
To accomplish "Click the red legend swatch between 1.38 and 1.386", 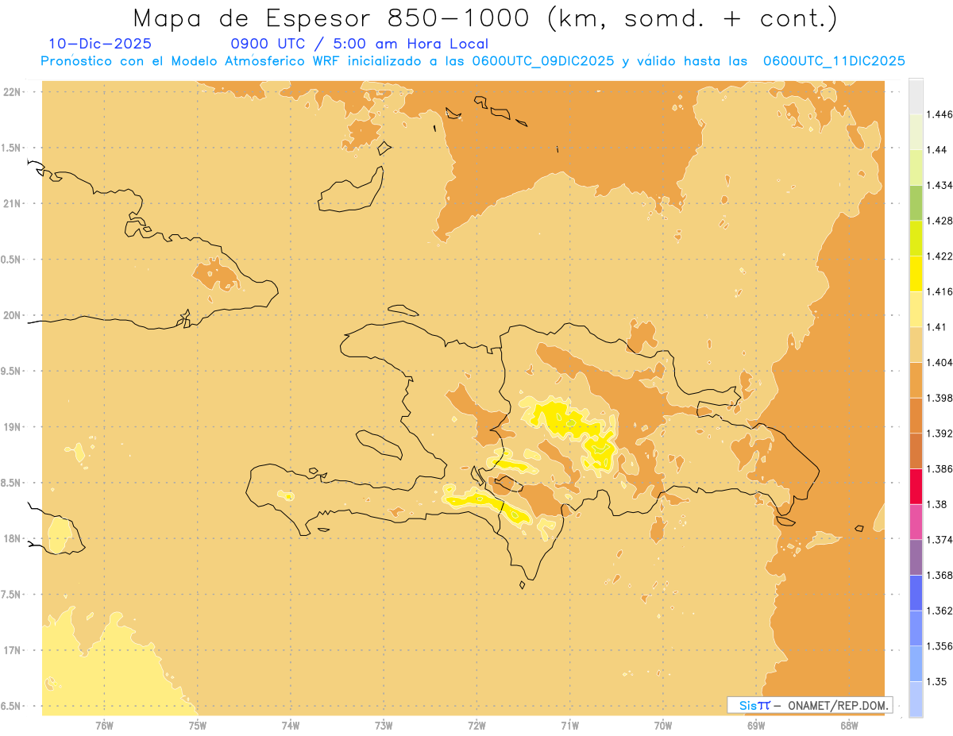I will click(x=916, y=487).
